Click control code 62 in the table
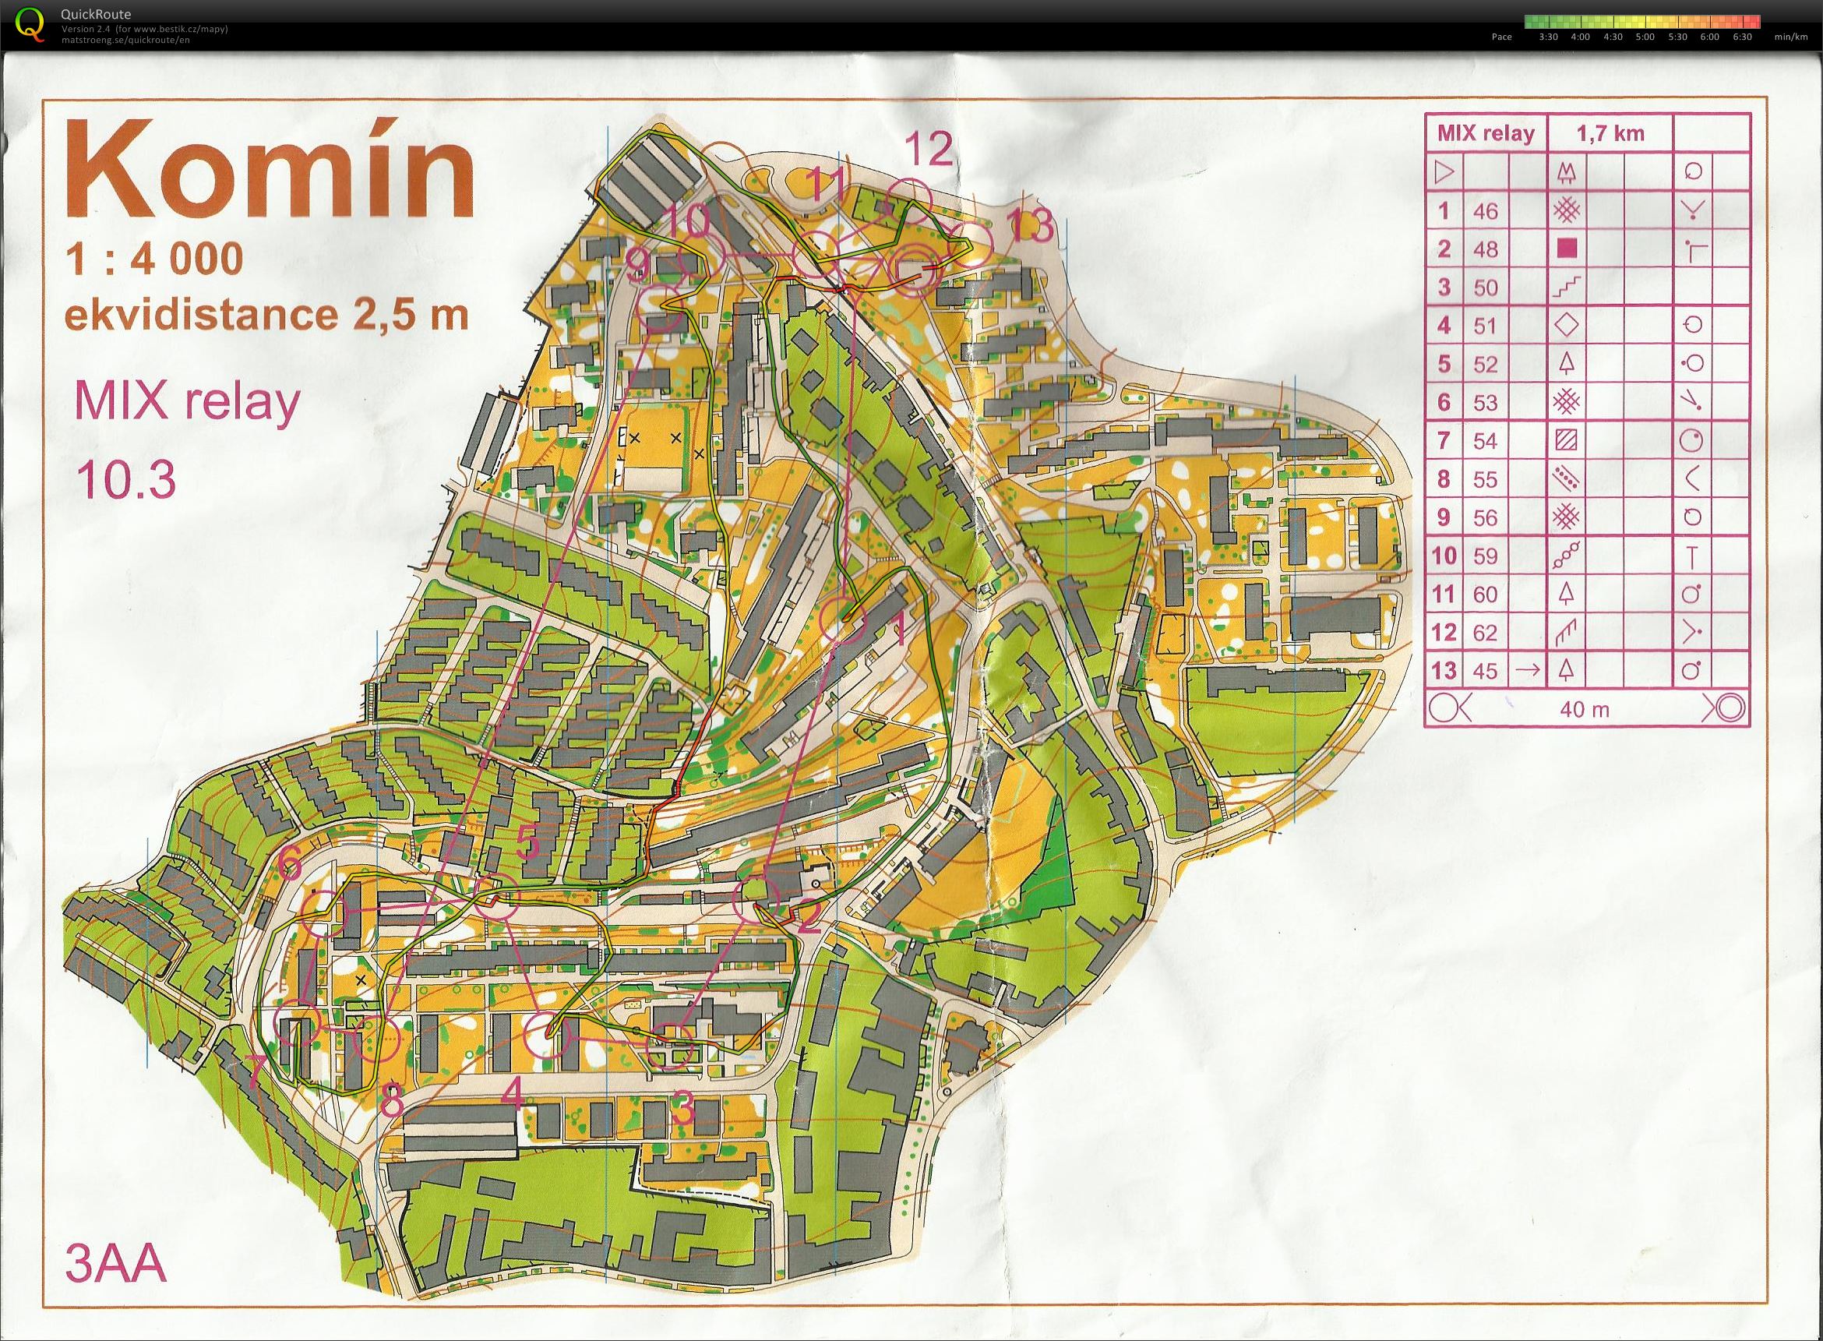Image resolution: width=1823 pixels, height=1341 pixels. [x=1486, y=633]
